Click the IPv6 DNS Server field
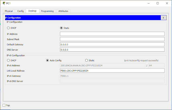Image resolution: width=172 pixels, height=110 pixels. click(112, 81)
